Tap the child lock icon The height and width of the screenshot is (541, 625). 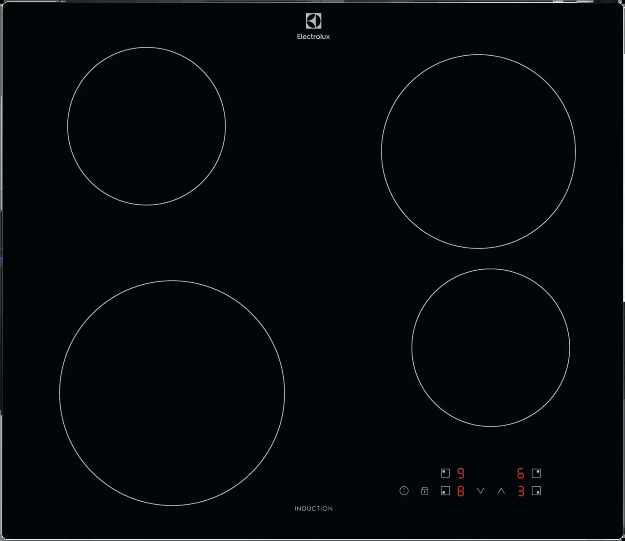424,491
